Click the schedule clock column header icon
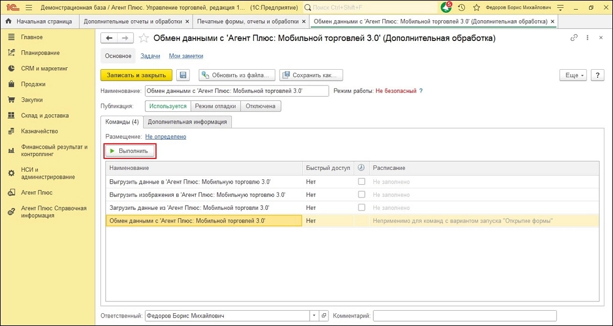The height and width of the screenshot is (326, 613). tap(361, 168)
